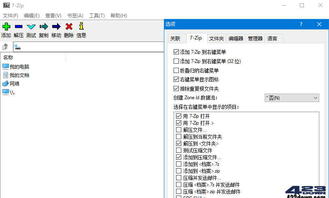Switch to the 编辑器 tab
The image size is (329, 198).
click(236, 38)
